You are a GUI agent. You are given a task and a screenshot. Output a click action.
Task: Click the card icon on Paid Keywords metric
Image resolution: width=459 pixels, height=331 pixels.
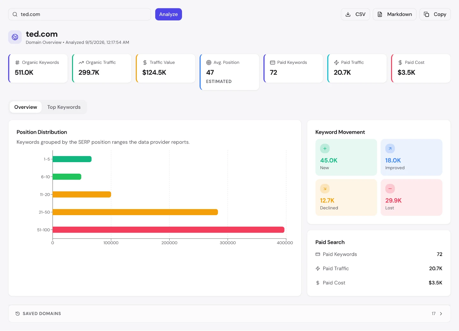(x=273, y=63)
